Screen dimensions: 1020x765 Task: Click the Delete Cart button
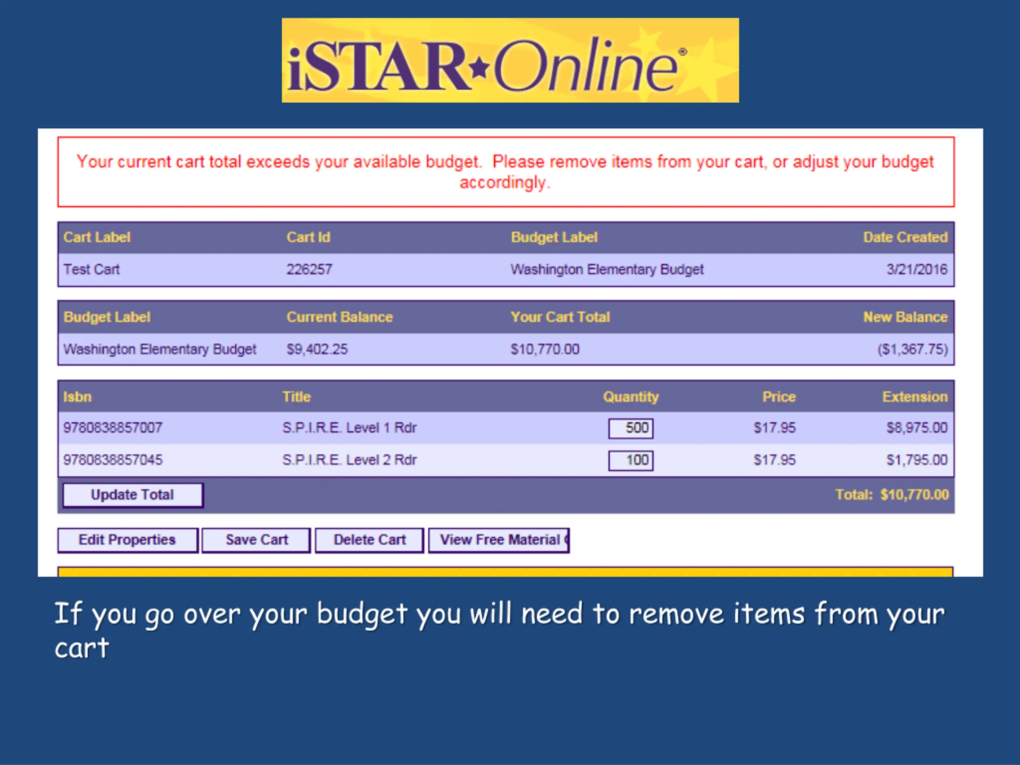click(369, 540)
